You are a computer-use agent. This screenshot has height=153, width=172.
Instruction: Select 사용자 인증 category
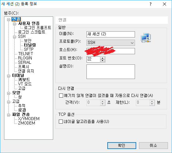[29, 23]
